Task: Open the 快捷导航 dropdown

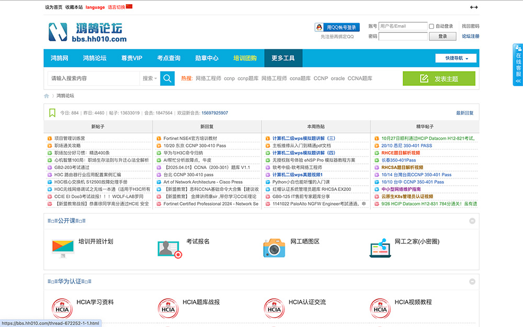Action: click(457, 58)
